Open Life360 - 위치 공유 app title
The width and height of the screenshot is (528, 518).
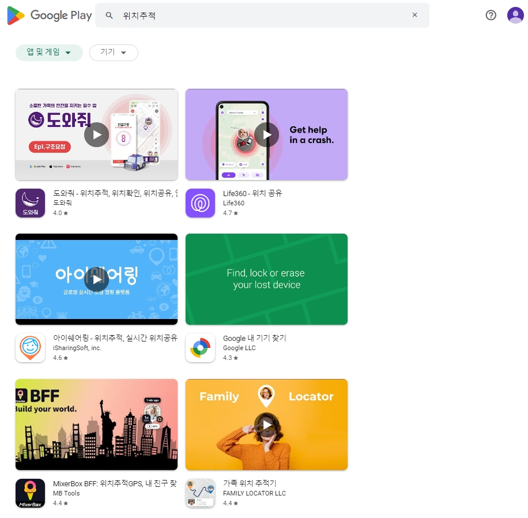[x=252, y=193]
